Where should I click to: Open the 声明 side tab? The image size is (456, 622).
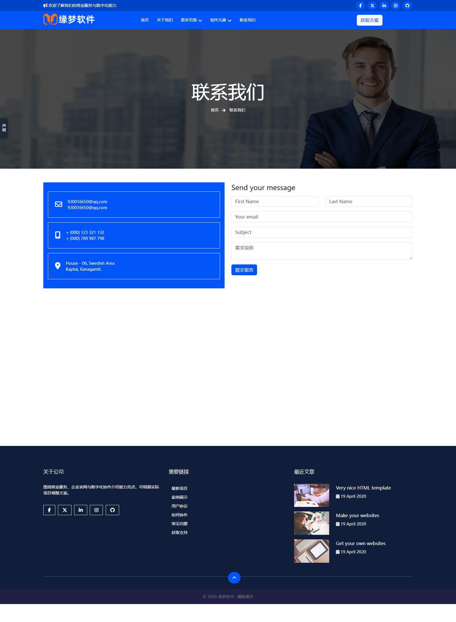click(x=4, y=128)
